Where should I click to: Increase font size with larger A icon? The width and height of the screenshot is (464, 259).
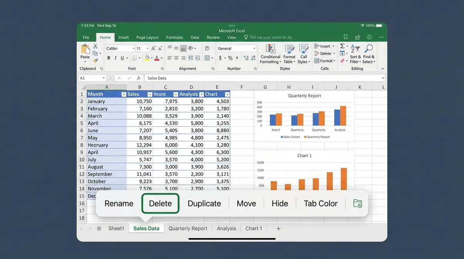[x=153, y=49]
